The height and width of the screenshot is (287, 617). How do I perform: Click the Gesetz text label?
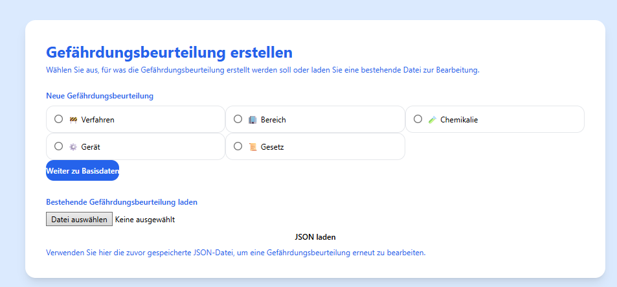273,147
